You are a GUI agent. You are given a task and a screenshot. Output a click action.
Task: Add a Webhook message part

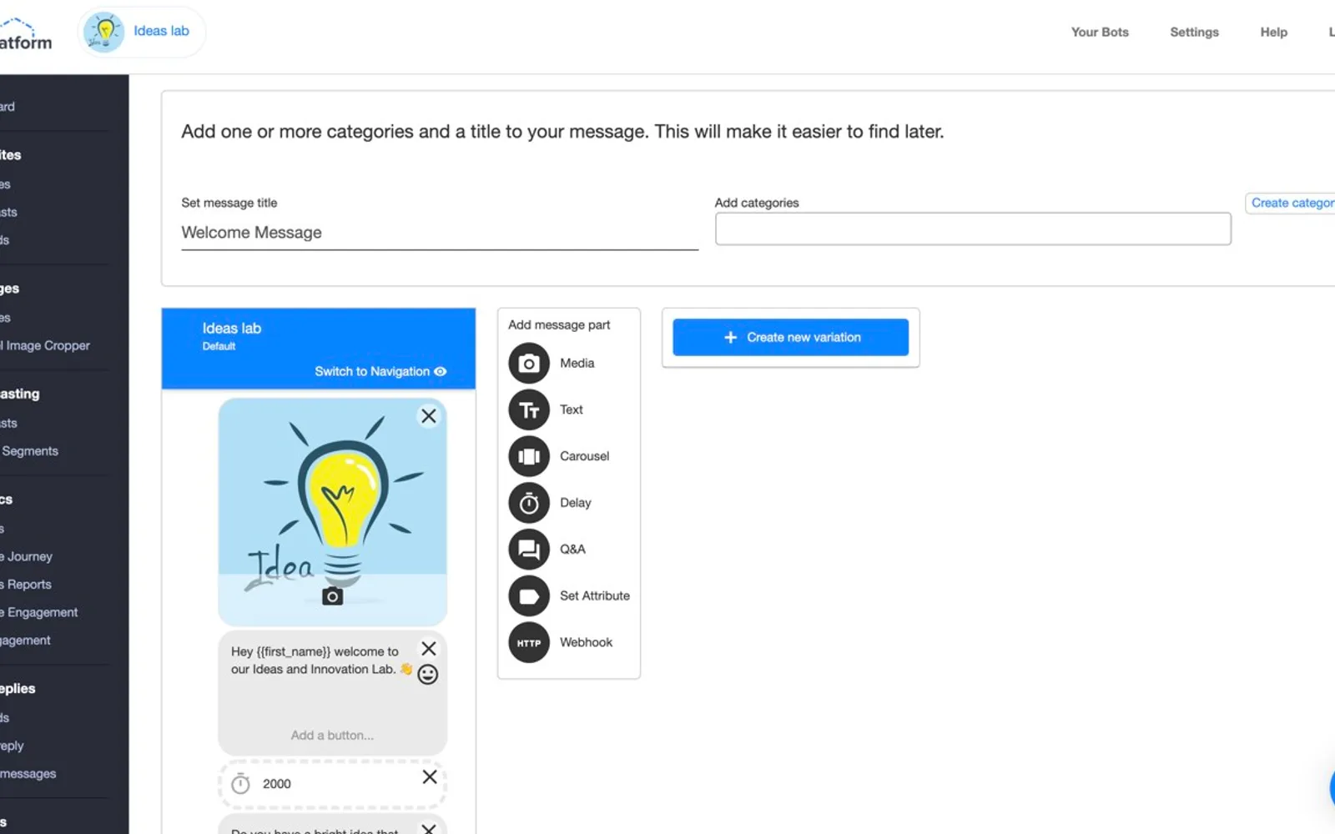tap(529, 643)
